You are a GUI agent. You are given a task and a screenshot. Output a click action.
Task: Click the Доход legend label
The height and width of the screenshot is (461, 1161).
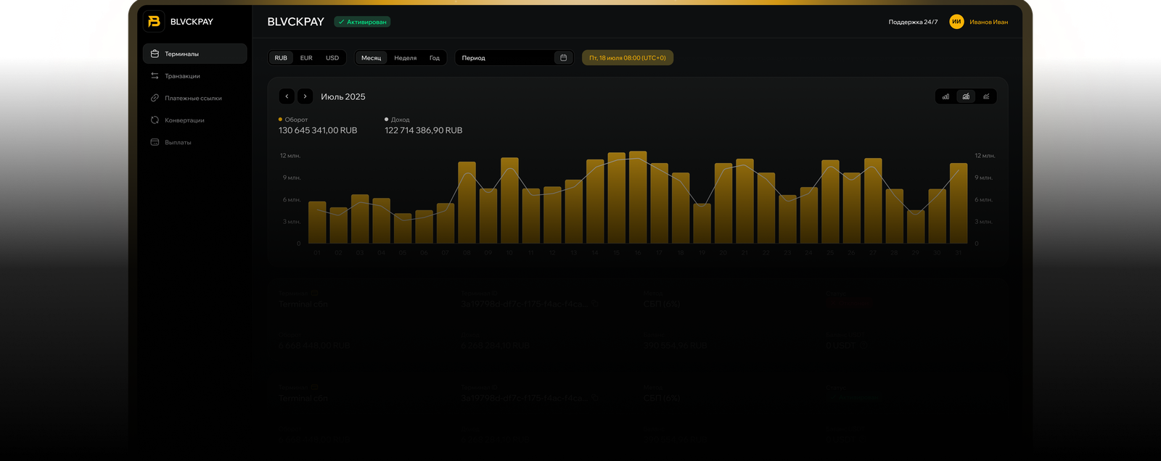[x=400, y=120]
